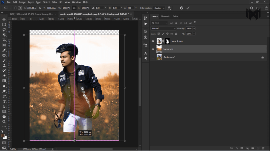Select the Pen tool
This screenshot has width=270, height=151.
tap(4, 96)
